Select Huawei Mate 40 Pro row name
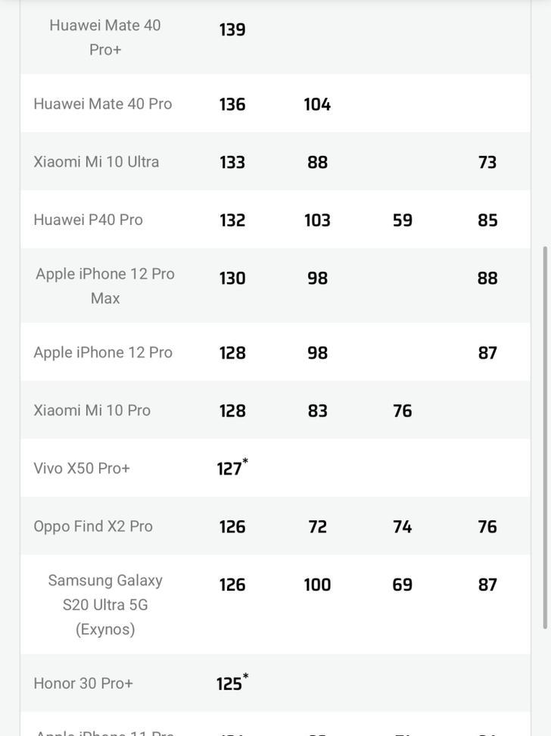Image resolution: width=551 pixels, height=736 pixels. [103, 104]
